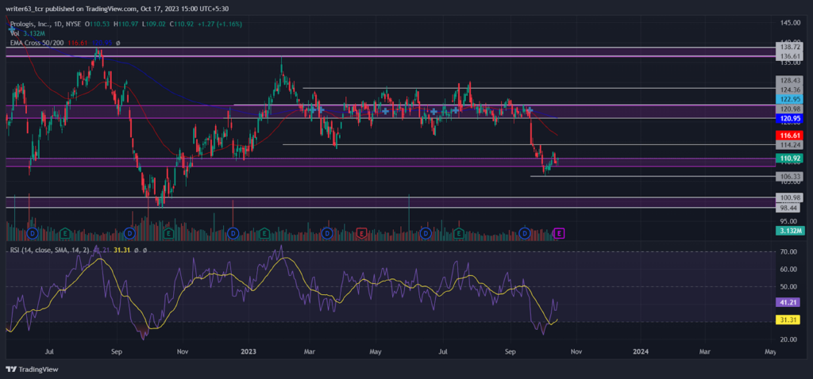The image size is (813, 379).
Task: Click the red E earnings marker
Action: tap(361, 234)
